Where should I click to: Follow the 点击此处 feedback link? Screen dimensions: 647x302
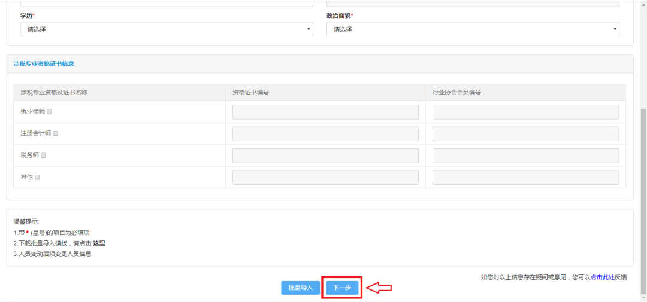(x=603, y=277)
